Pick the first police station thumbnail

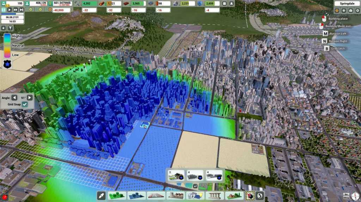tap(176, 175)
